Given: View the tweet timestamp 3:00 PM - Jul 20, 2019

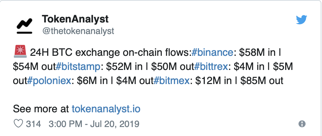Looking at the screenshot, I should (94, 124).
